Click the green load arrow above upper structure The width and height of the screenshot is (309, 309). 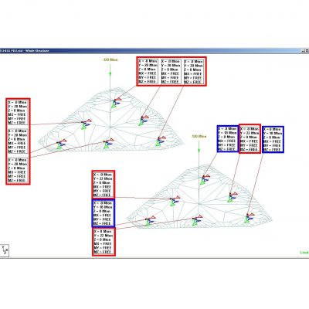110,70
